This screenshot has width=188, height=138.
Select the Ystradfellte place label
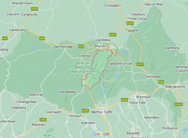67,92
